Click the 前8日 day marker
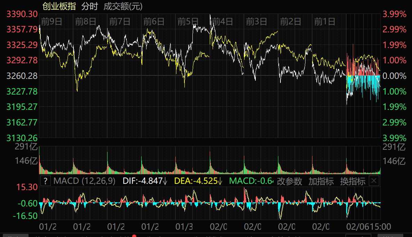 point(86,22)
